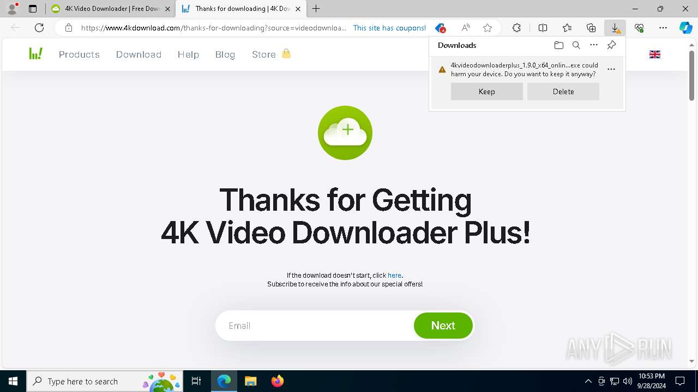Open Windows Start menu

(x=13, y=381)
